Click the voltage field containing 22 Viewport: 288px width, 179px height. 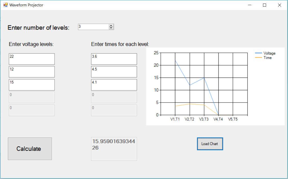tap(31, 59)
